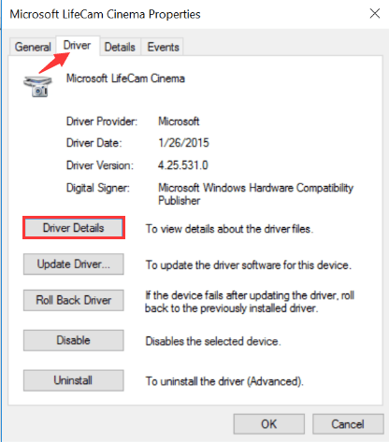Select the Driver tab
The image size is (389, 442).
point(77,46)
